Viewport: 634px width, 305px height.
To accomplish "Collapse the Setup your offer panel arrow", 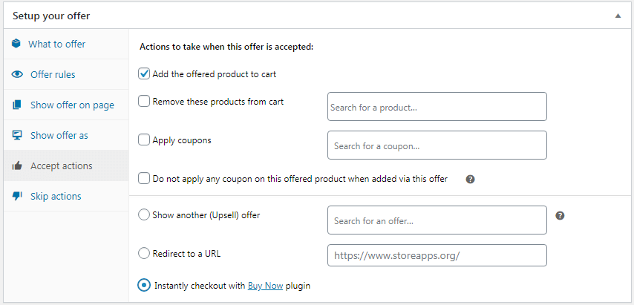I will (618, 16).
